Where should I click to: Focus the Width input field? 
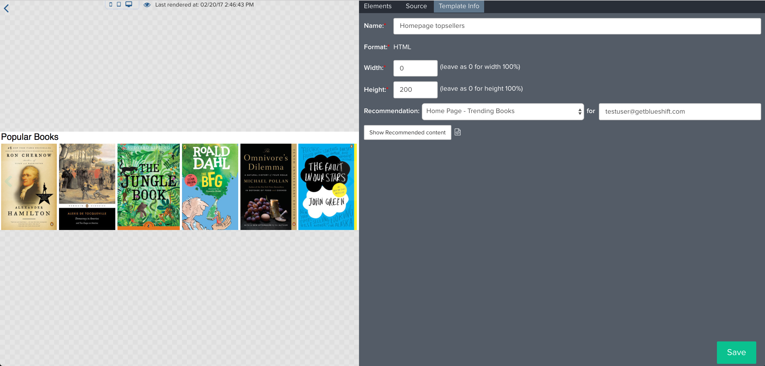tap(415, 68)
